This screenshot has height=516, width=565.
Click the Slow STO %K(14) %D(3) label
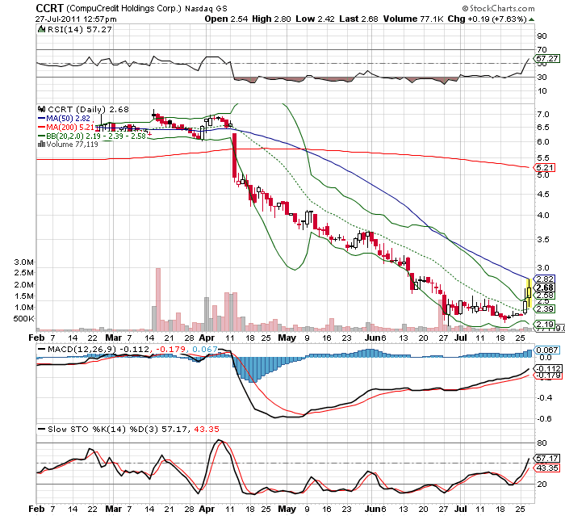(103, 429)
